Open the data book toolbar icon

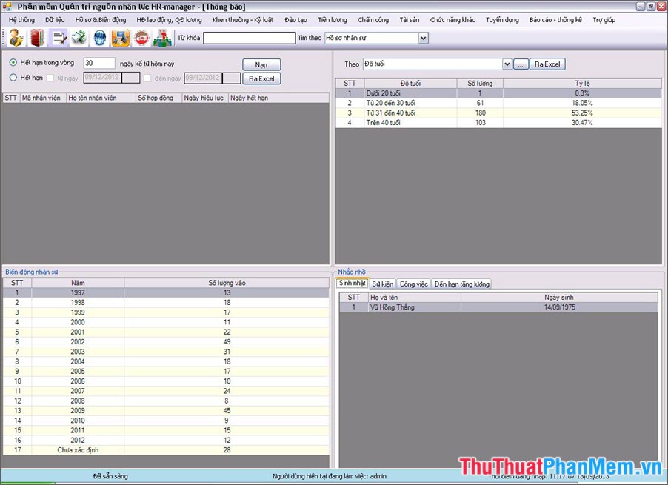click(x=36, y=37)
